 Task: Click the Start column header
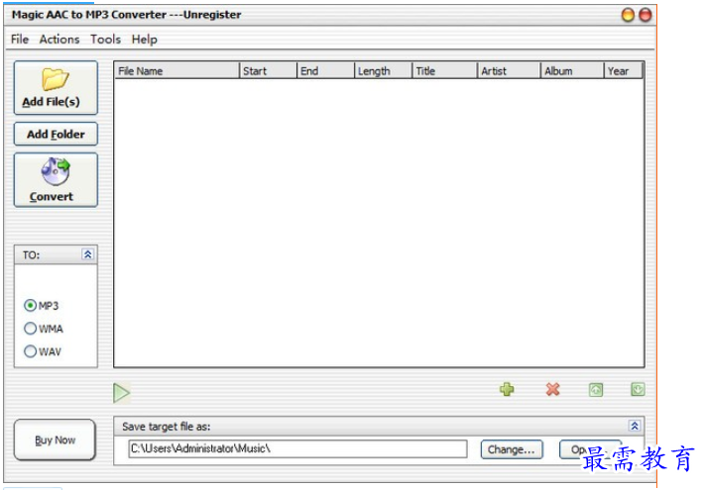(x=268, y=71)
